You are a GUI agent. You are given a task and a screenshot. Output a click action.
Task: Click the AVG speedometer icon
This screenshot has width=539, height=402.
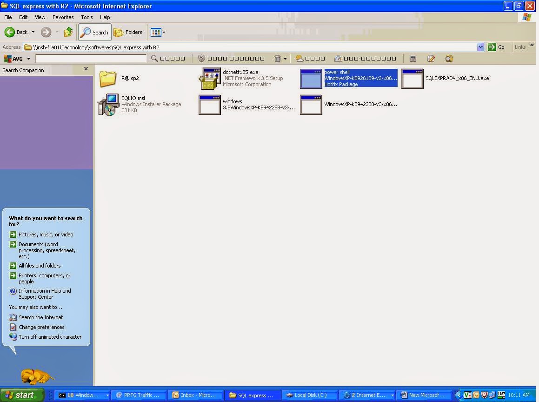[338, 59]
